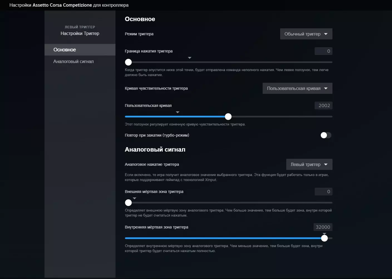Click the Пользовательская кривая slider handle
The height and width of the screenshot is (279, 392).
228,117
